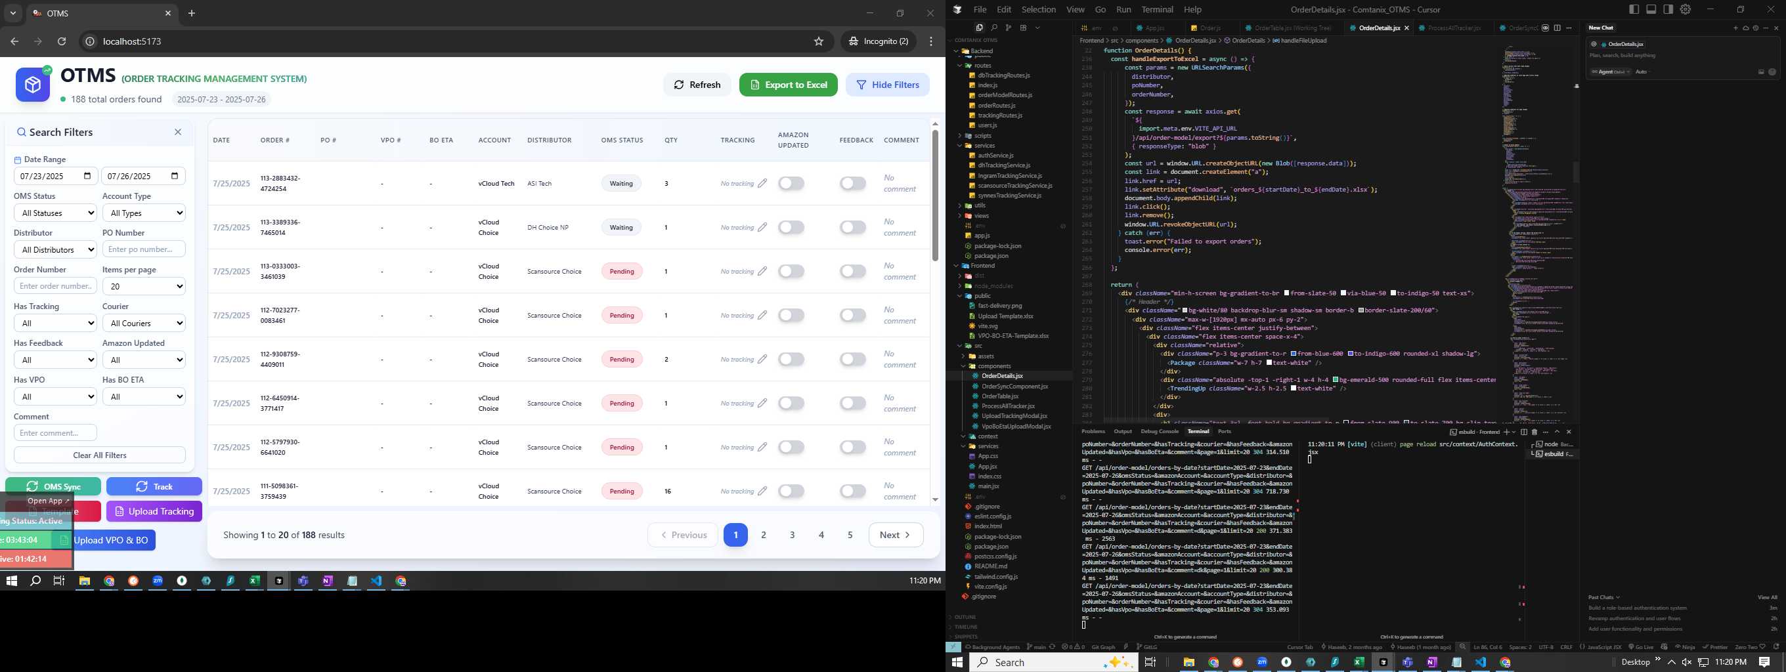Click edit tracking pencil for order 112-7023277-0083461

[x=762, y=315]
